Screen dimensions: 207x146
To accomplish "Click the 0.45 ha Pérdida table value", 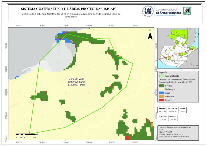I will tap(172, 120).
